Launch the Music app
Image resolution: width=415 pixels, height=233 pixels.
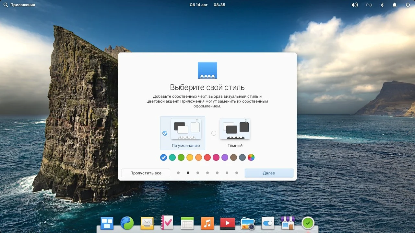point(207,223)
